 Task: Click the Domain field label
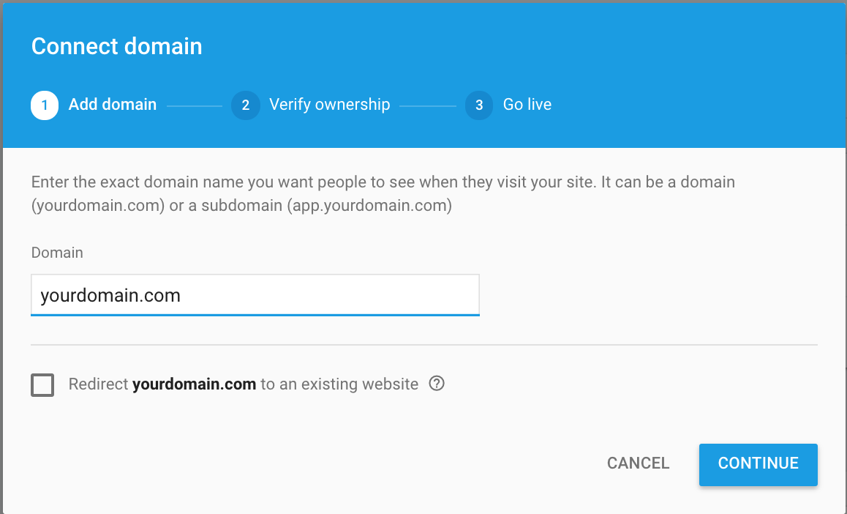coord(57,253)
